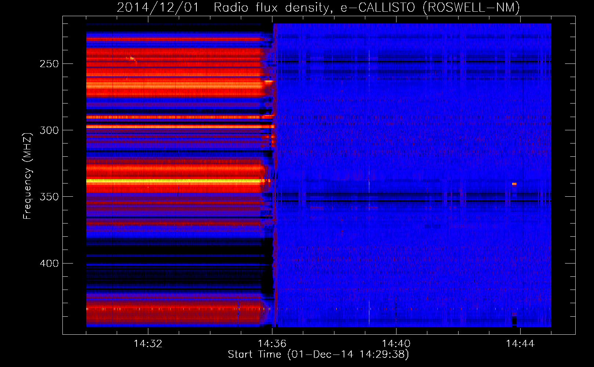Click the 300 frequency tick label
The image size is (594, 367).
click(x=49, y=130)
